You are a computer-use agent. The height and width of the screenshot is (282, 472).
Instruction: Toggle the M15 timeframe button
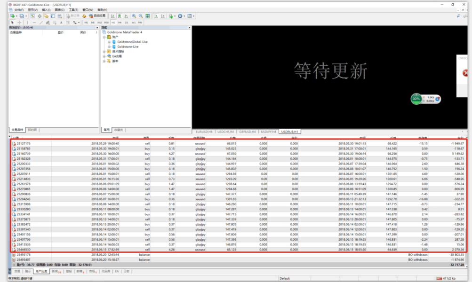coord(99,22)
